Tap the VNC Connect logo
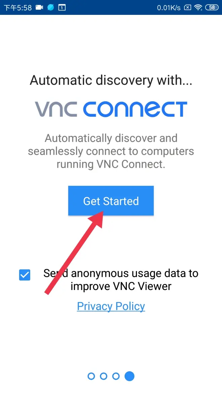 (111, 109)
